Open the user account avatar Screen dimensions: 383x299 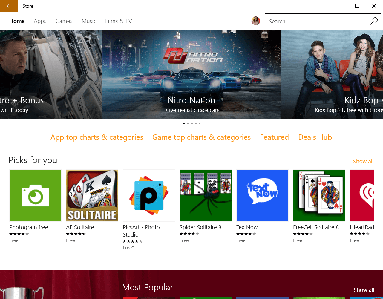[x=256, y=21]
